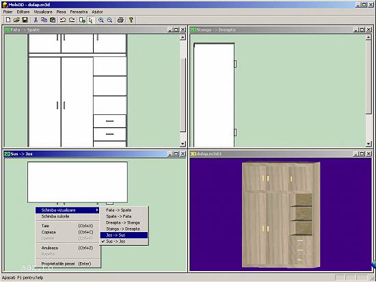Screen dimensions: 376x282
Task: Print using the printer toolbar icon
Action: click(x=120, y=20)
